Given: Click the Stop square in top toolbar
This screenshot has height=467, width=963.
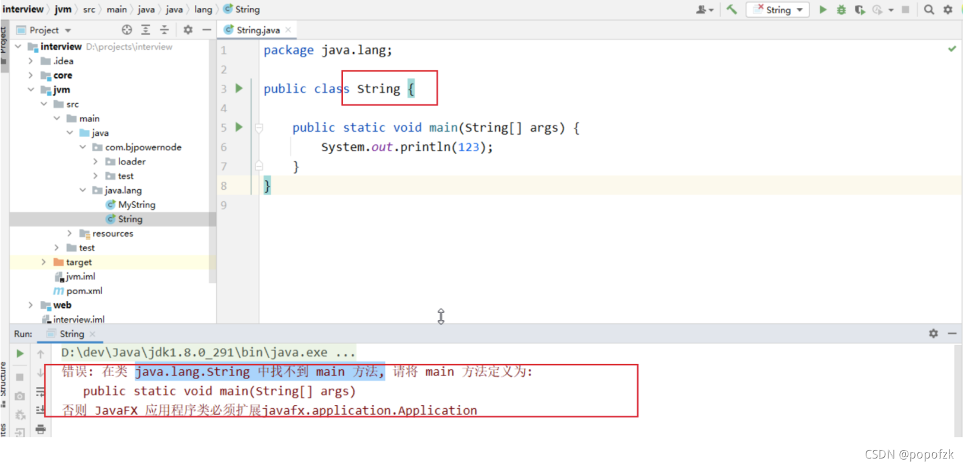Looking at the screenshot, I should (905, 9).
